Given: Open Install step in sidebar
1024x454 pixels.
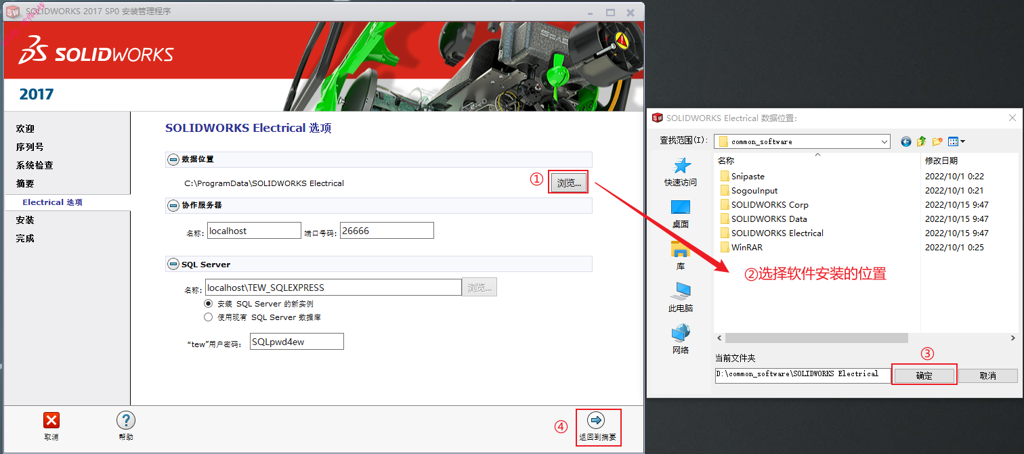Looking at the screenshot, I should point(25,220).
